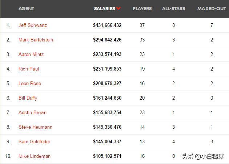Go to Austin Brown agent page
The image size is (229, 164).
coord(32,113)
